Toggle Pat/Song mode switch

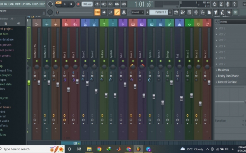(x=58, y=4)
